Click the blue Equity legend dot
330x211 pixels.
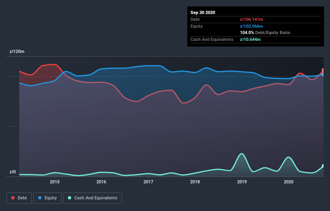[40, 198]
